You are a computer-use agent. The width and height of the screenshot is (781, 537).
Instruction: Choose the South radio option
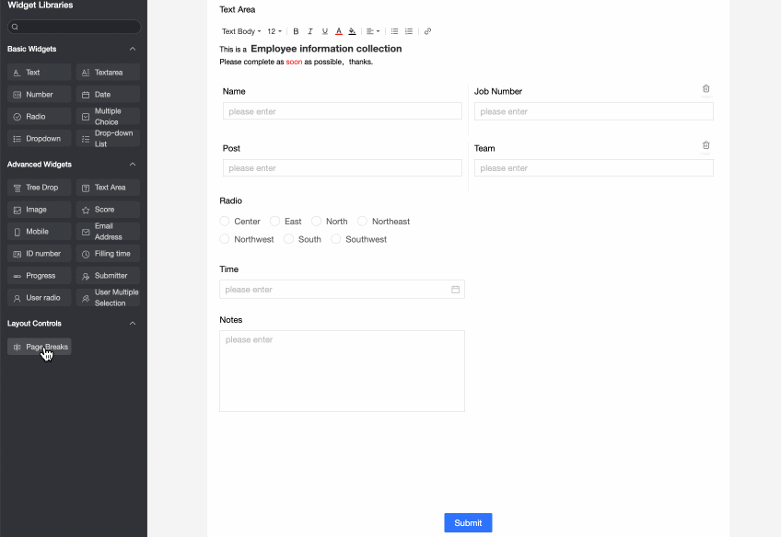click(288, 239)
